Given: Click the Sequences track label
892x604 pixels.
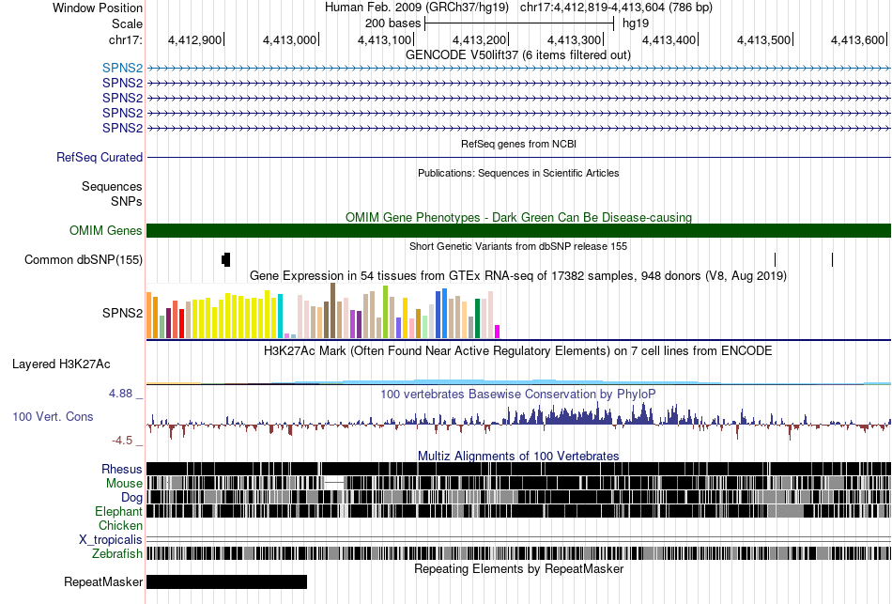Looking at the screenshot, I should click(x=112, y=186).
